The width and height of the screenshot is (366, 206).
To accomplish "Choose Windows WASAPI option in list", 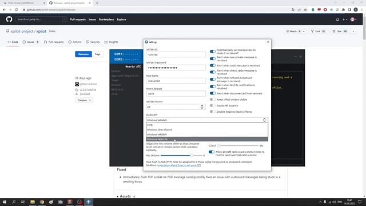I will point(207,134).
